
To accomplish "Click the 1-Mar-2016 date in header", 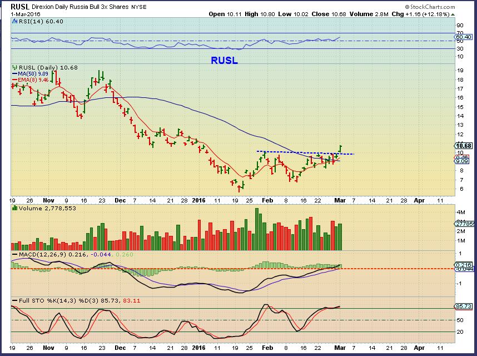I will pos(26,14).
